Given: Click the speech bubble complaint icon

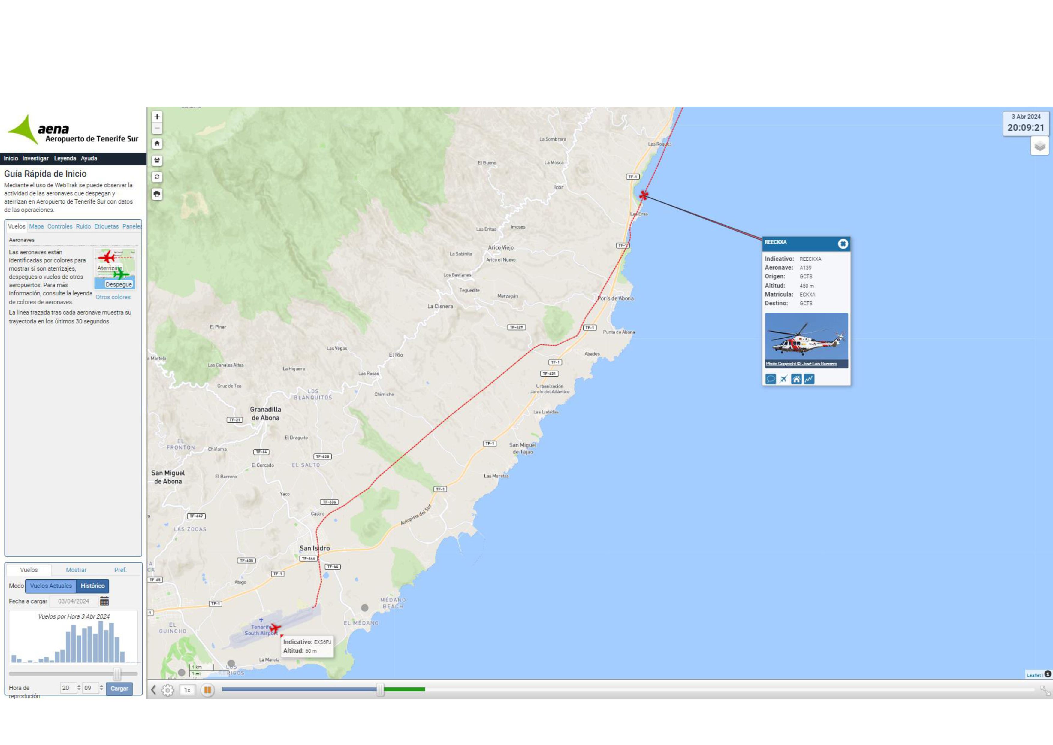Looking at the screenshot, I should point(771,379).
